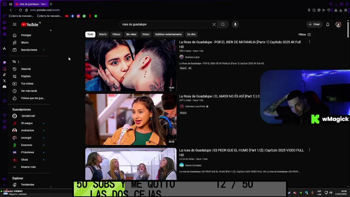Viewport: 350px width, 197px height.
Task: Open the YouTube hamburger guide menu
Action: (x=14, y=24)
